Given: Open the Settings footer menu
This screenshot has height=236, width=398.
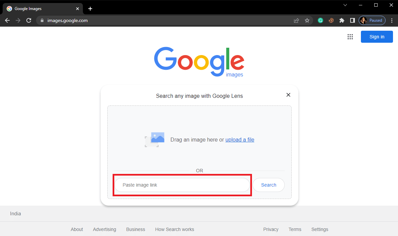Looking at the screenshot, I should pyautogui.click(x=320, y=229).
